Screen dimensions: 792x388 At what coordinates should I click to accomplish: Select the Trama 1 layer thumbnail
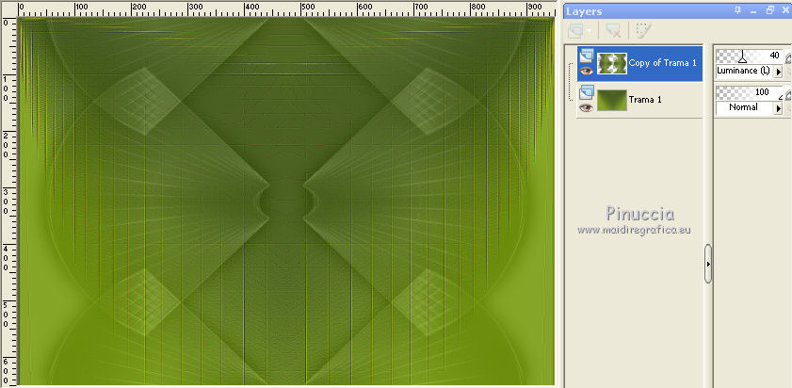point(612,100)
